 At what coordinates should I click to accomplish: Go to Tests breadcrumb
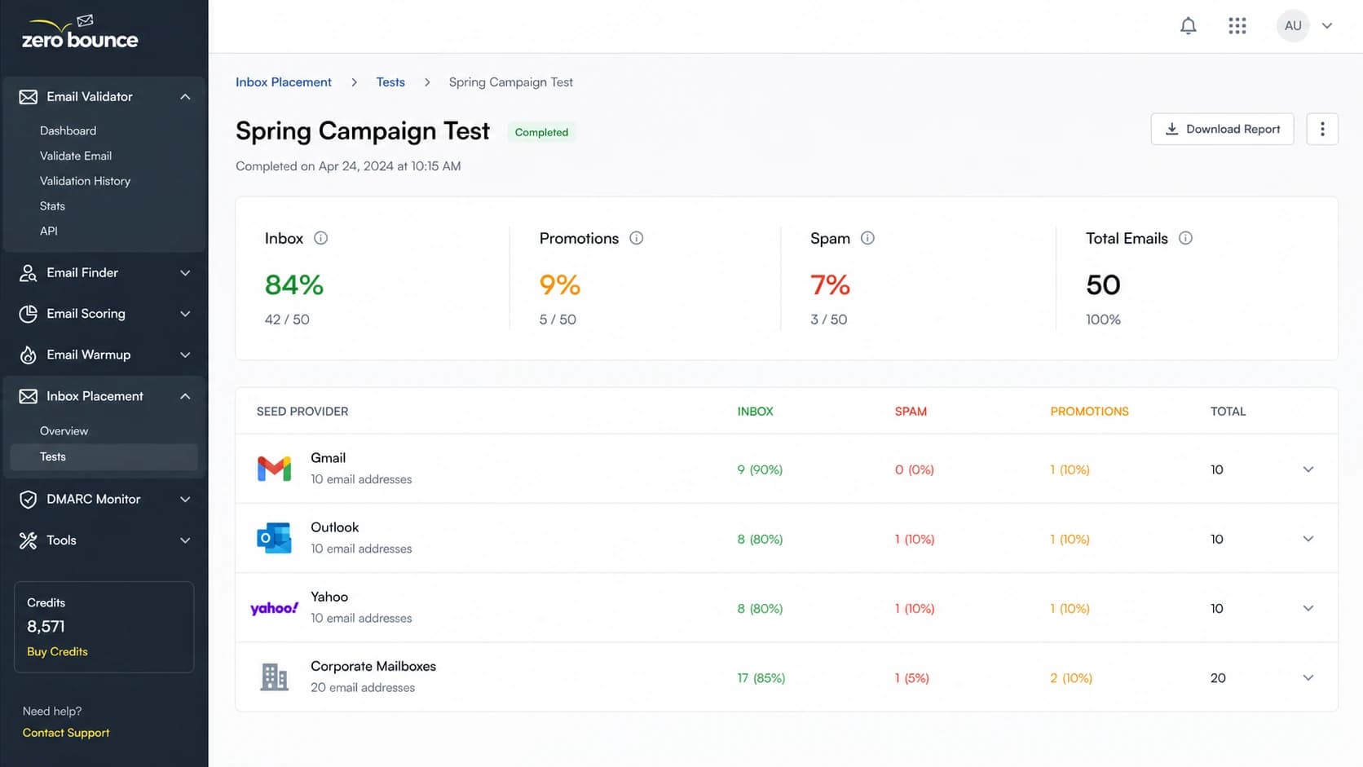[x=390, y=82]
